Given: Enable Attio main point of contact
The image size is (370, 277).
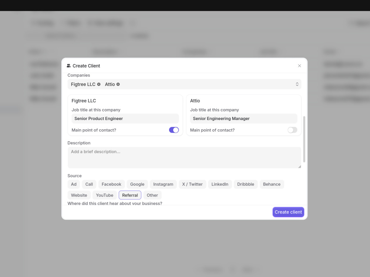Looking at the screenshot, I should 292,130.
